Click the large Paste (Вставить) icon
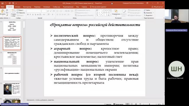The image size is (189, 106). coord(3,11)
